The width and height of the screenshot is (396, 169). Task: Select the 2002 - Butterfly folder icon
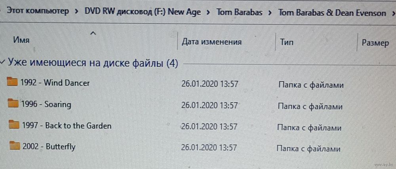click(15, 145)
